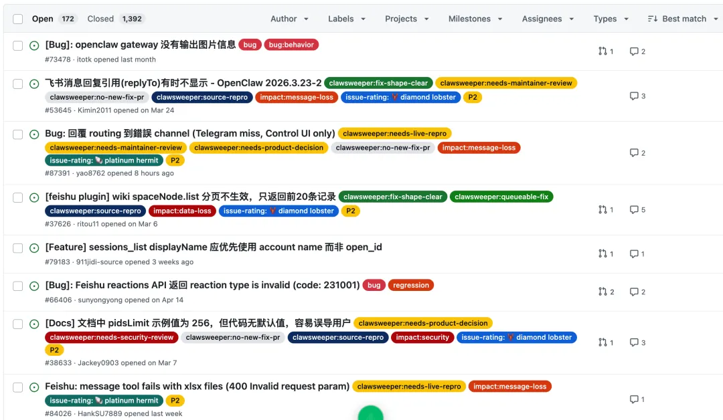Open issue wiki spaceNode.list 分页不生效
The width and height of the screenshot is (723, 420).
(x=190, y=197)
